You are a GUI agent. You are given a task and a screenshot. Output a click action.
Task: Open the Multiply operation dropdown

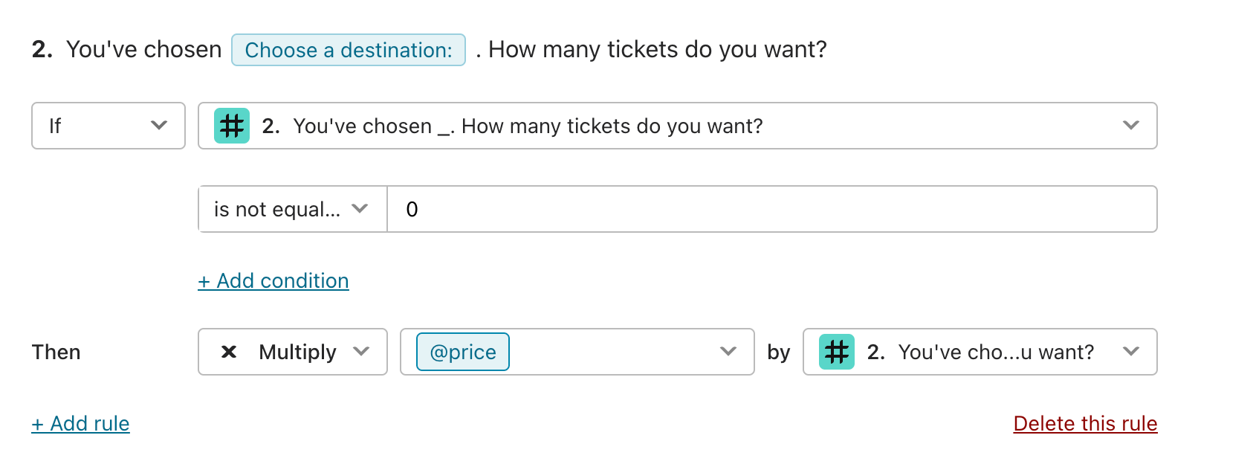point(293,352)
